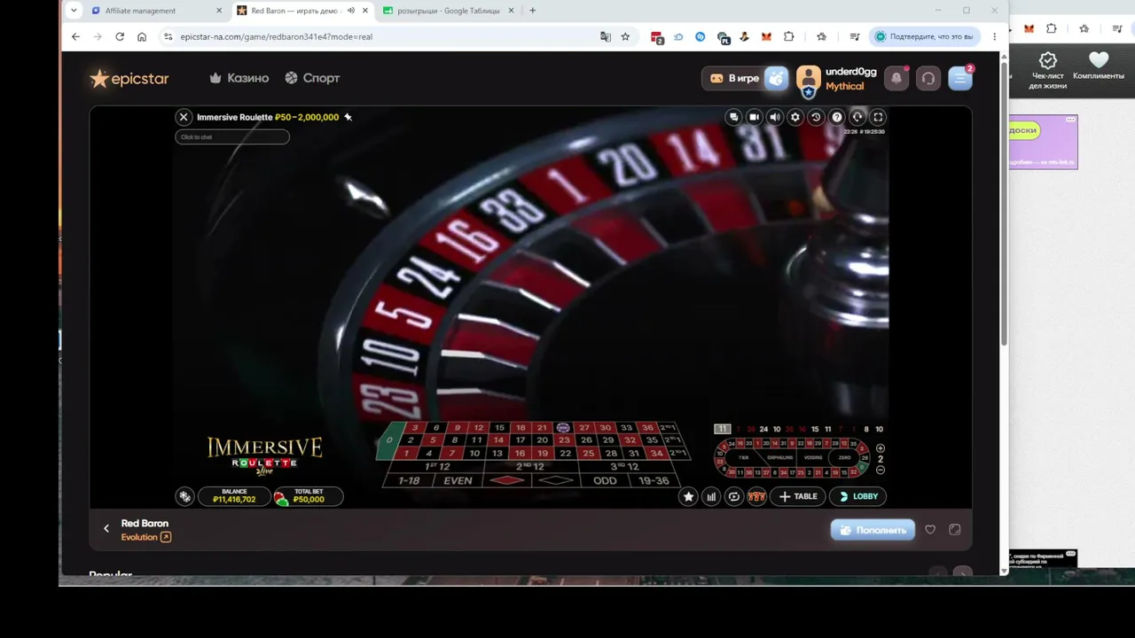This screenshot has height=638, width=1135.
Task: Mute the game sound speaker icon
Action: pyautogui.click(x=775, y=117)
